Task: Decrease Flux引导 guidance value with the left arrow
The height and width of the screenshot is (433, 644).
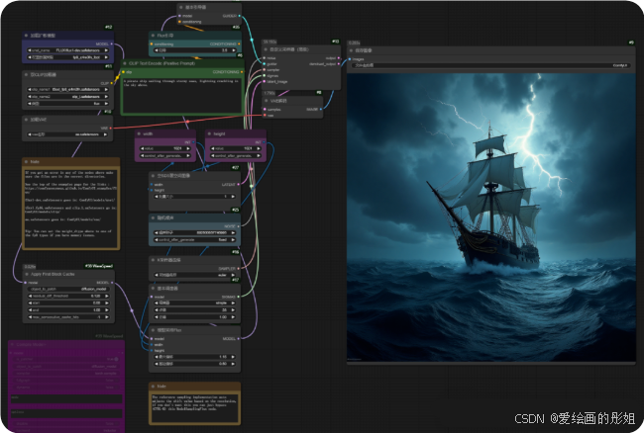Action: pyautogui.click(x=157, y=50)
